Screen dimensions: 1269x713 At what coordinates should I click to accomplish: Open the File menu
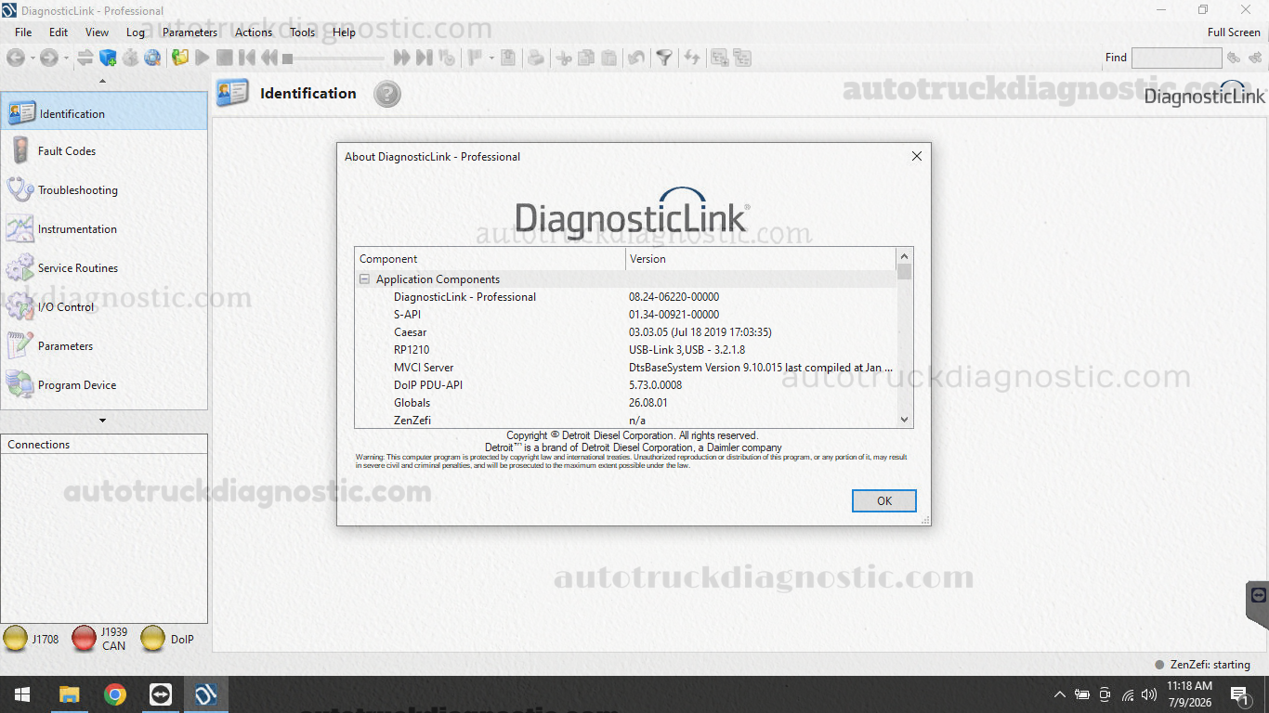[23, 32]
